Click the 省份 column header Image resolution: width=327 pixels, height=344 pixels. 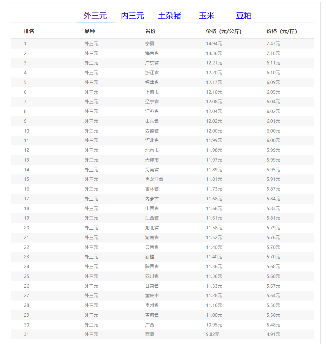point(150,31)
